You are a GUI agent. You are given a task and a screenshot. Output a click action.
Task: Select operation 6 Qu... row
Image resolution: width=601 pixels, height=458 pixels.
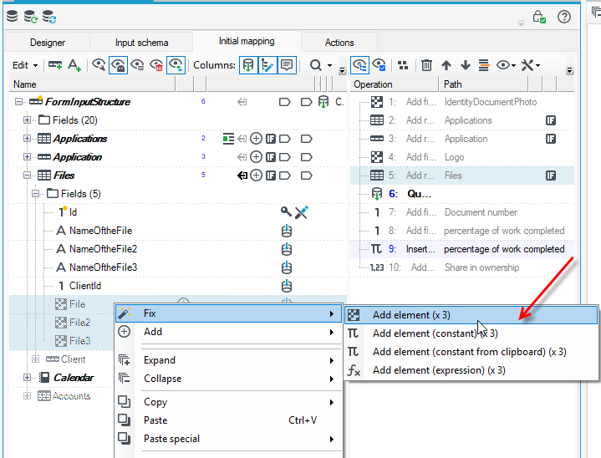click(x=462, y=194)
